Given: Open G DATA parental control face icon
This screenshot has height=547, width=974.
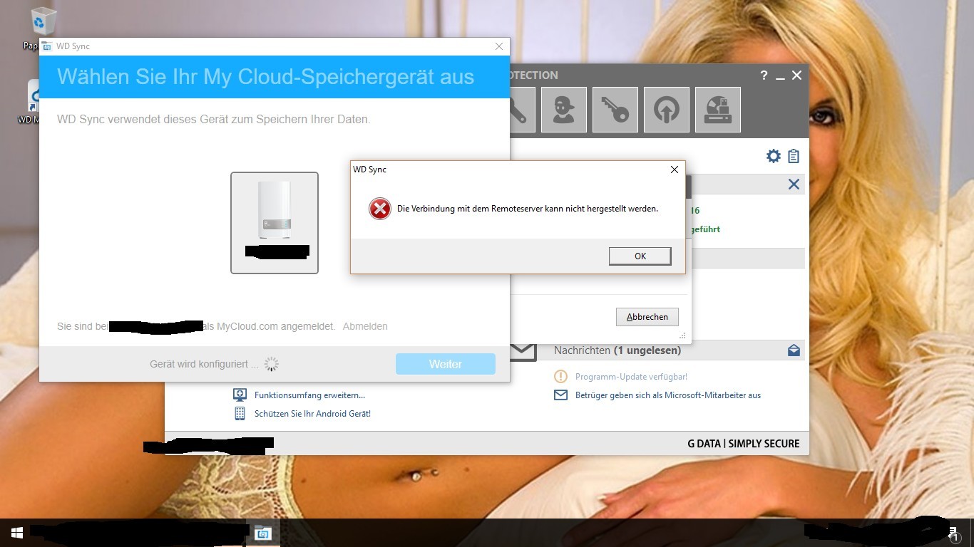Looking at the screenshot, I should coord(564,110).
